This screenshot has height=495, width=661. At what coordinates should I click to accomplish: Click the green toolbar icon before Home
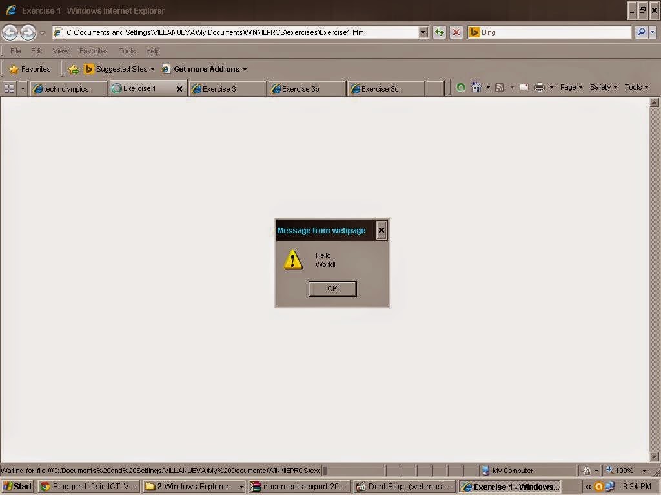[x=461, y=87]
